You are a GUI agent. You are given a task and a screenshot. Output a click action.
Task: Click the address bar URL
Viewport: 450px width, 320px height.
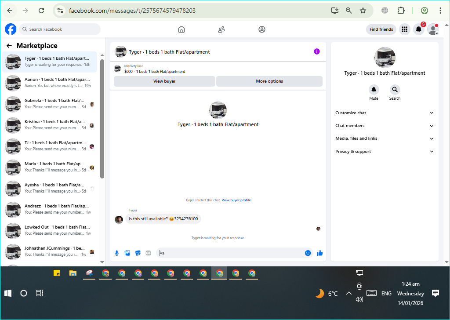coord(132,11)
